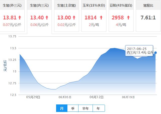Click the 13.25 y-axis label
Screen dimensions: 161x114
[x=12, y=60]
